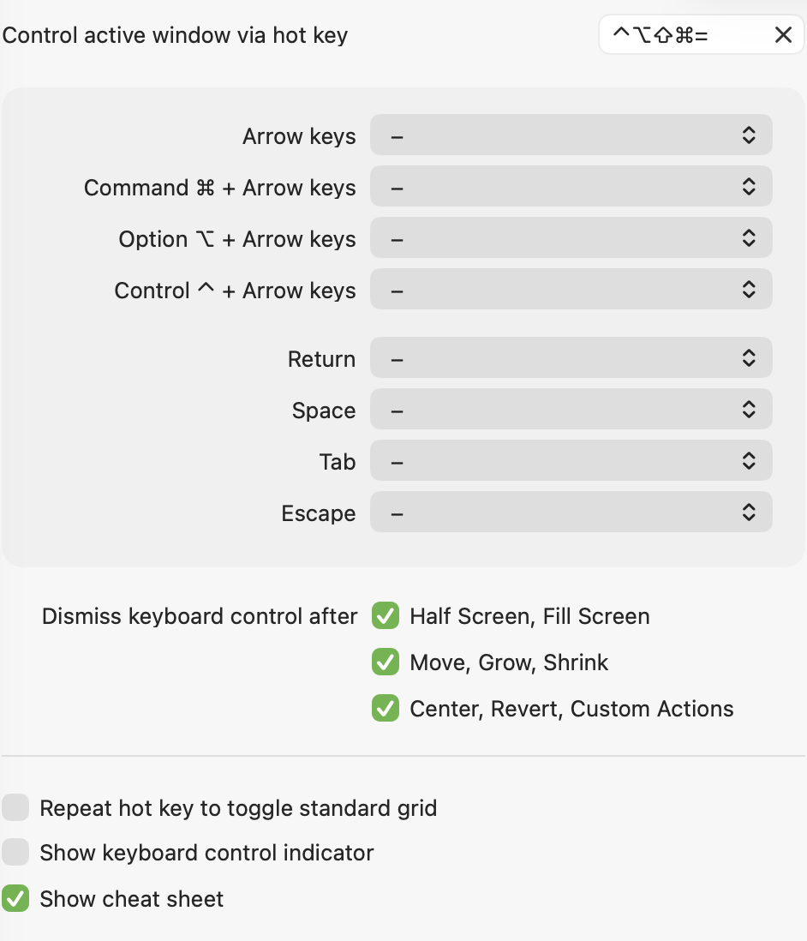The image size is (807, 941).
Task: Click the Escape dropdown chevron arrows
Action: (x=748, y=512)
